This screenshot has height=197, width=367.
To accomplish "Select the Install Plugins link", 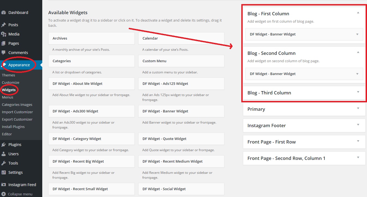I will coord(13,127).
